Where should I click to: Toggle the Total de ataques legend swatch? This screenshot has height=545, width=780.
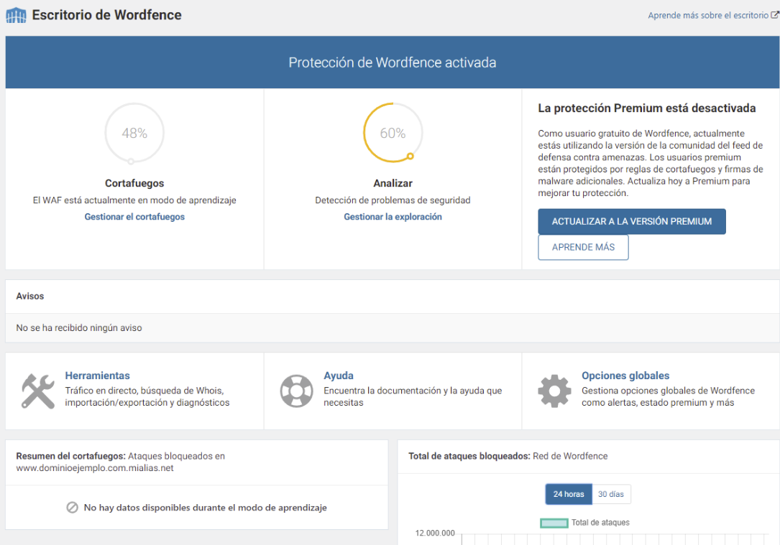pos(554,523)
